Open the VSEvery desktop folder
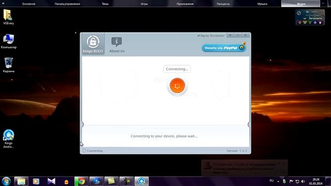 pyautogui.click(x=8, y=17)
